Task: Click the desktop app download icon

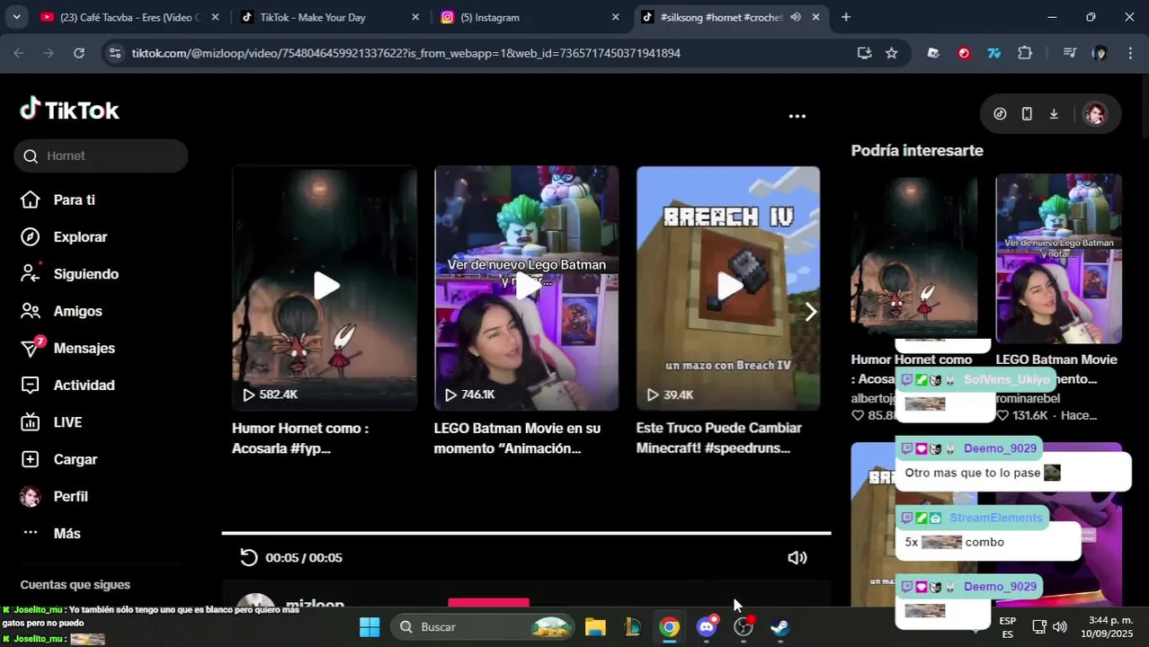Action: pos(1054,114)
